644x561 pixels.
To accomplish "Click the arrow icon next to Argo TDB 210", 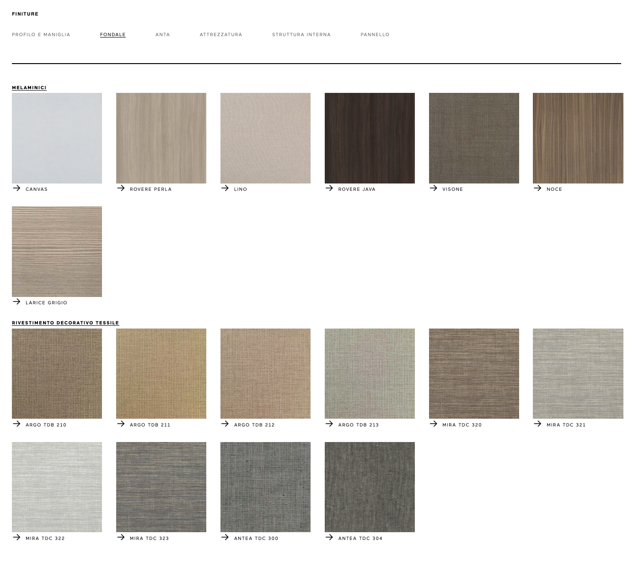I will coord(16,424).
